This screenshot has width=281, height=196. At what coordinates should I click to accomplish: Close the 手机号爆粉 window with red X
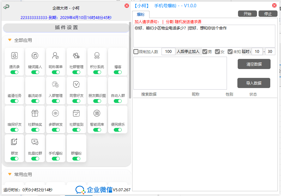274,5
